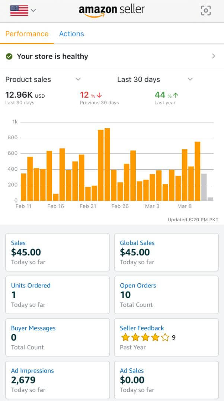Tap the Amazon Seller logo
The width and height of the screenshot is (224, 401).
tap(112, 10)
